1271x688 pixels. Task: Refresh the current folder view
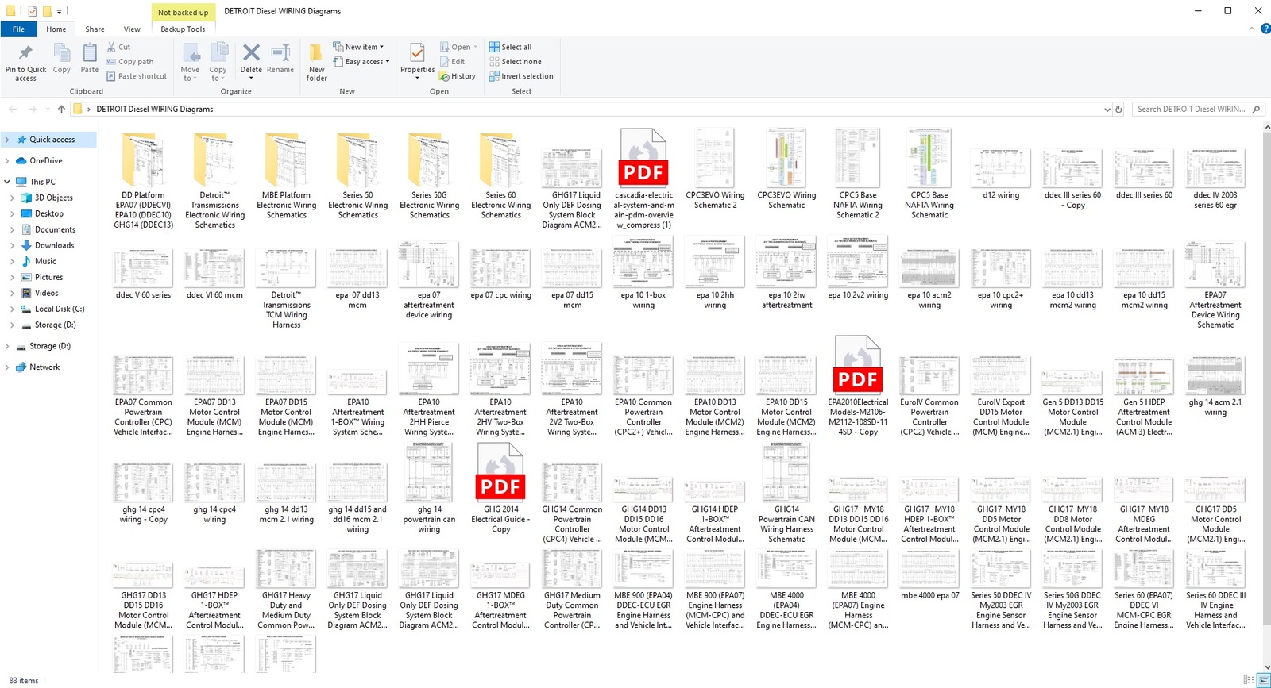pyautogui.click(x=1118, y=110)
